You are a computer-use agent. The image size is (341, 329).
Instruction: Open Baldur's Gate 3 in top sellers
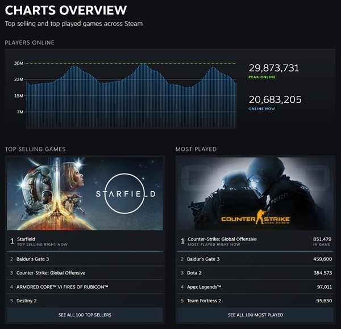pos(85,259)
